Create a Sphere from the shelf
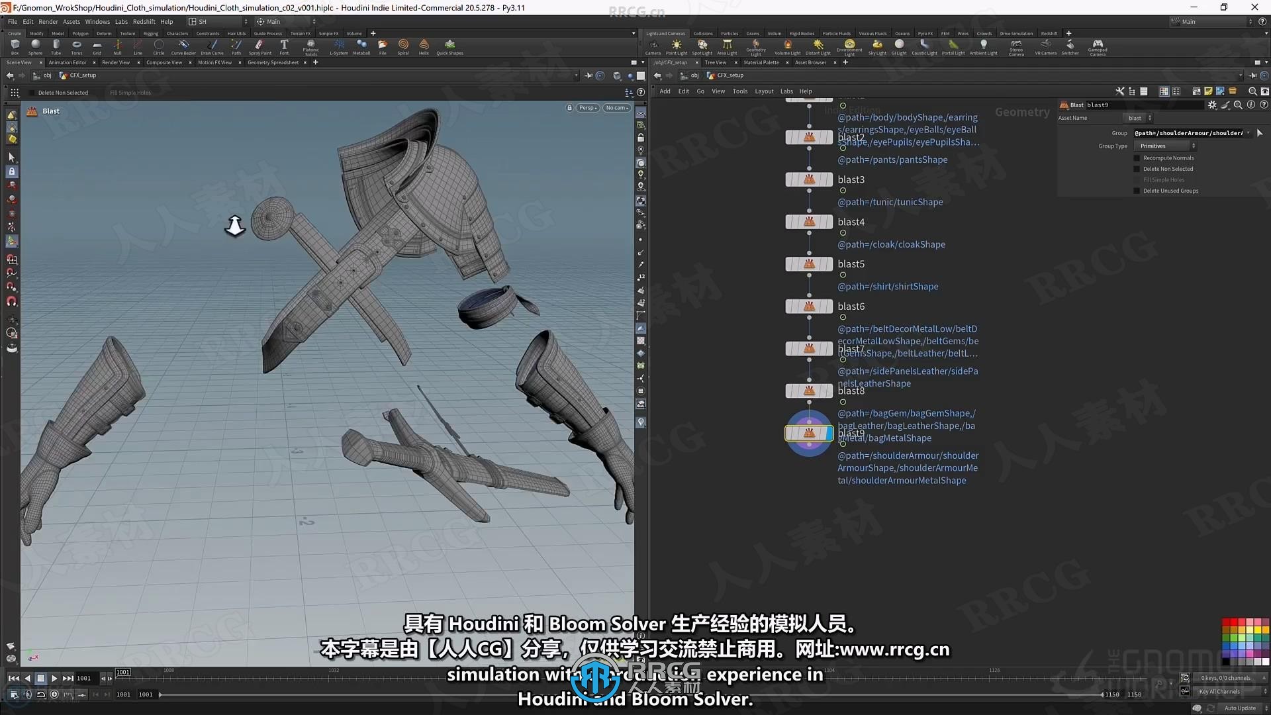The image size is (1271, 715). [x=35, y=47]
